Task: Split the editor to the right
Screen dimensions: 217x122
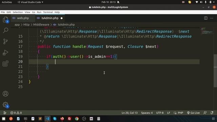Action: tap(206, 18)
